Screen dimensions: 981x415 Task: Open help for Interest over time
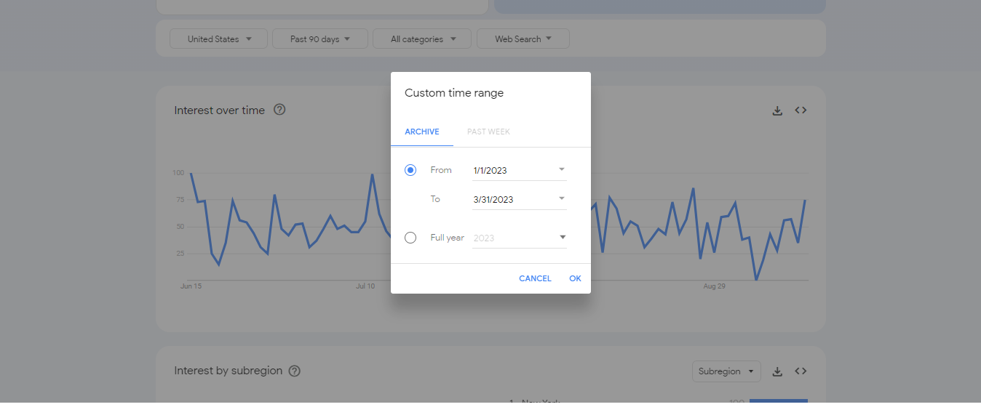click(x=279, y=110)
